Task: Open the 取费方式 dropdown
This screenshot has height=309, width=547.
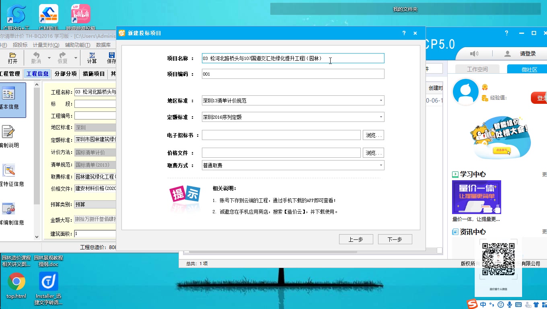Action: [x=381, y=165]
